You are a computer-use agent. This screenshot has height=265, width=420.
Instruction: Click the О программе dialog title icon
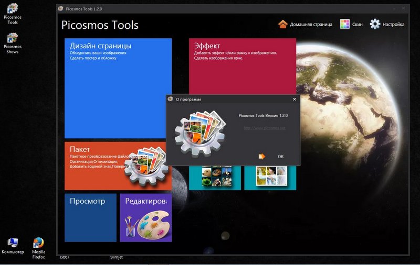pos(170,99)
